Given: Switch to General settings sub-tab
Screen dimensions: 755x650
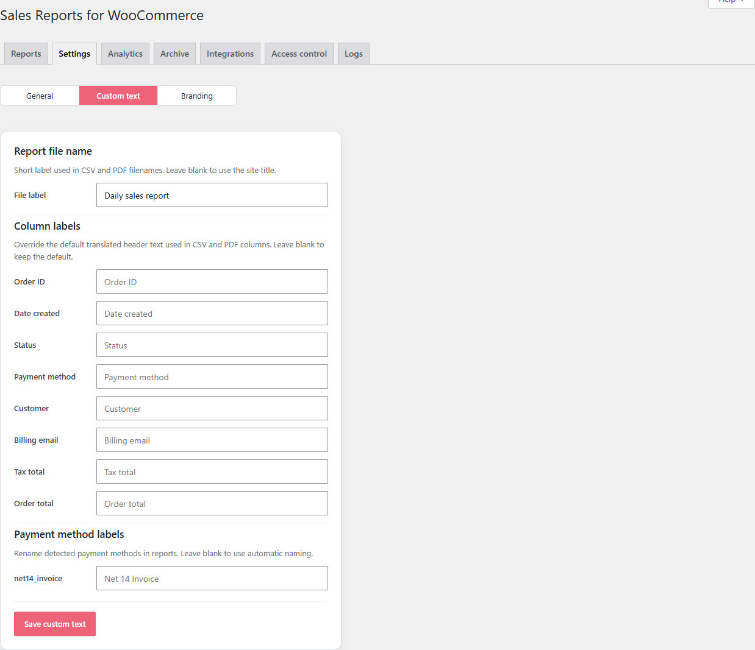Looking at the screenshot, I should [x=40, y=96].
